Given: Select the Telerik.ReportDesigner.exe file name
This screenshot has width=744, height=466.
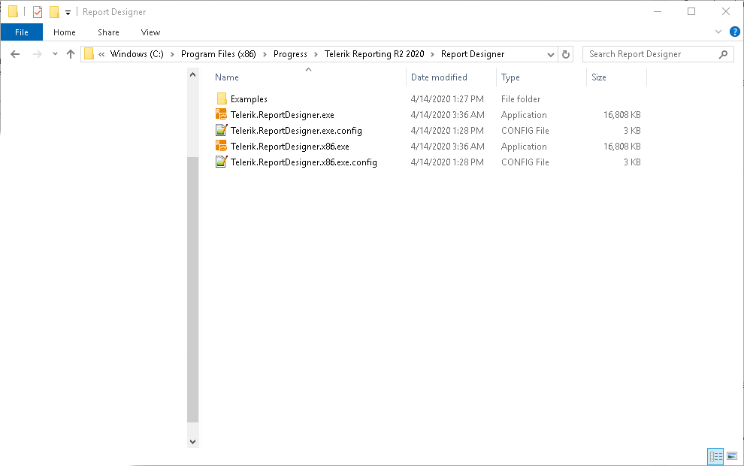Looking at the screenshot, I should coord(283,115).
